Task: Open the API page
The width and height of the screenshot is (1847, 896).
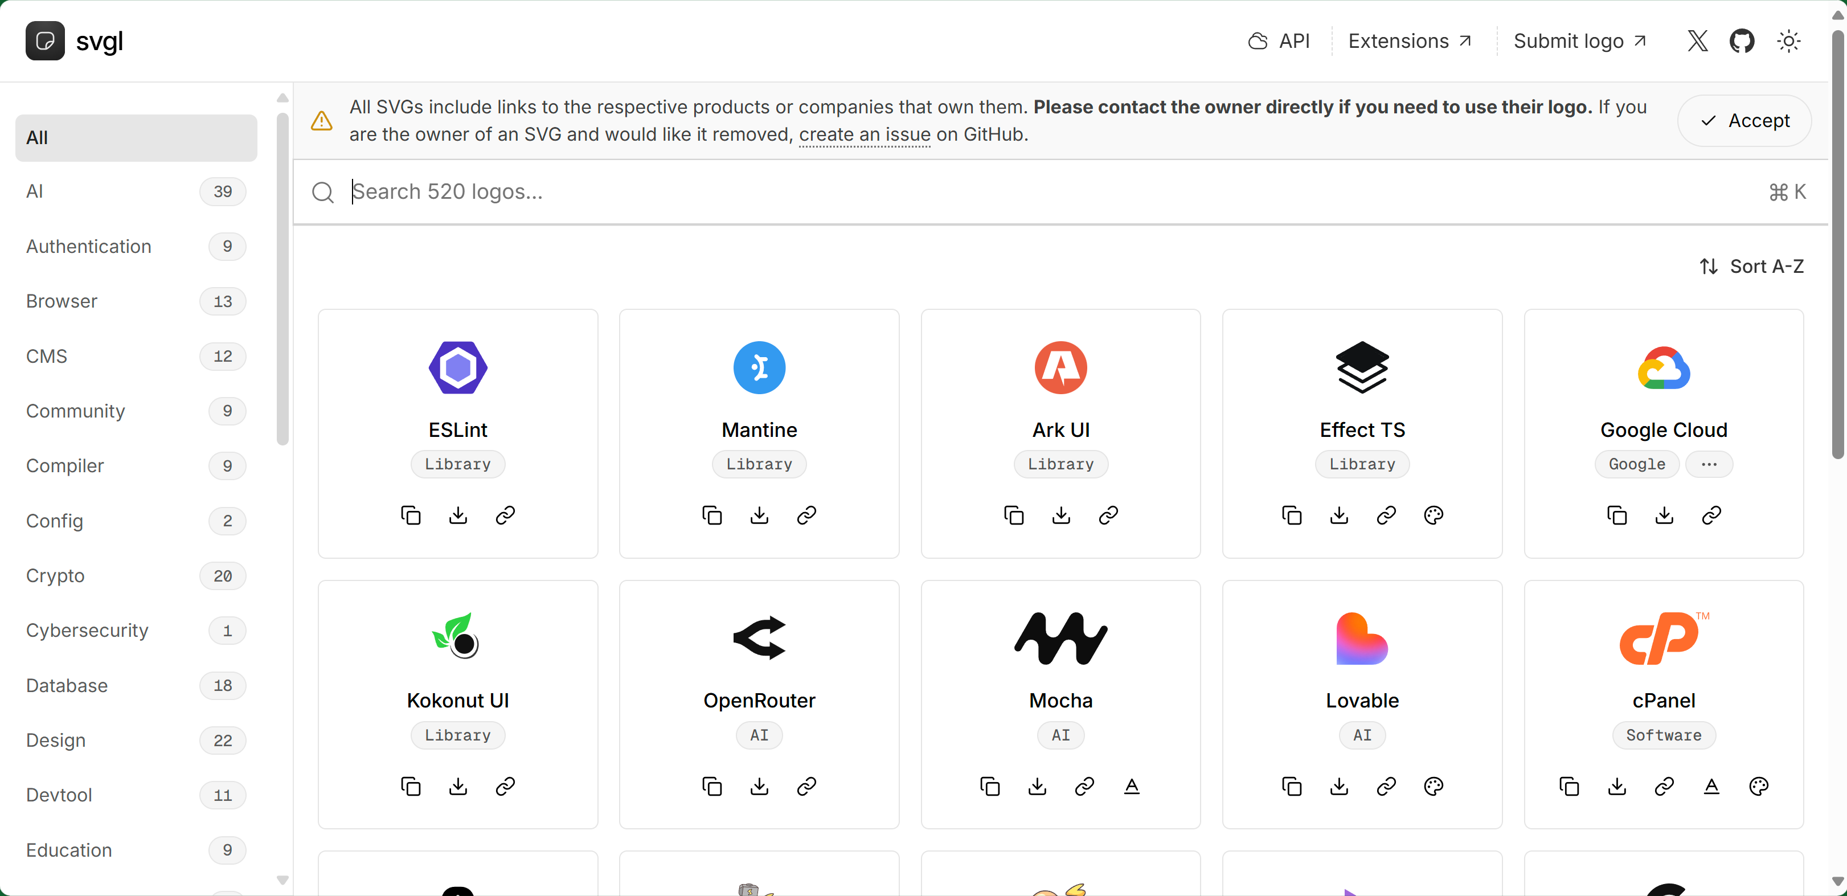Action: pos(1279,41)
